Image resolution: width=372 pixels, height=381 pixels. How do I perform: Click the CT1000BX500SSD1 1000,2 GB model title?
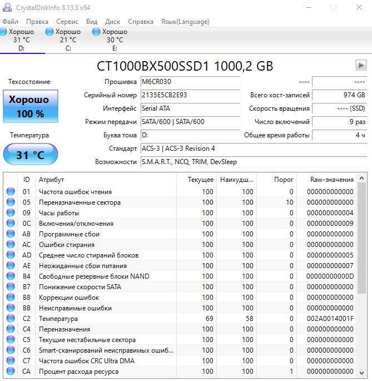click(x=185, y=66)
